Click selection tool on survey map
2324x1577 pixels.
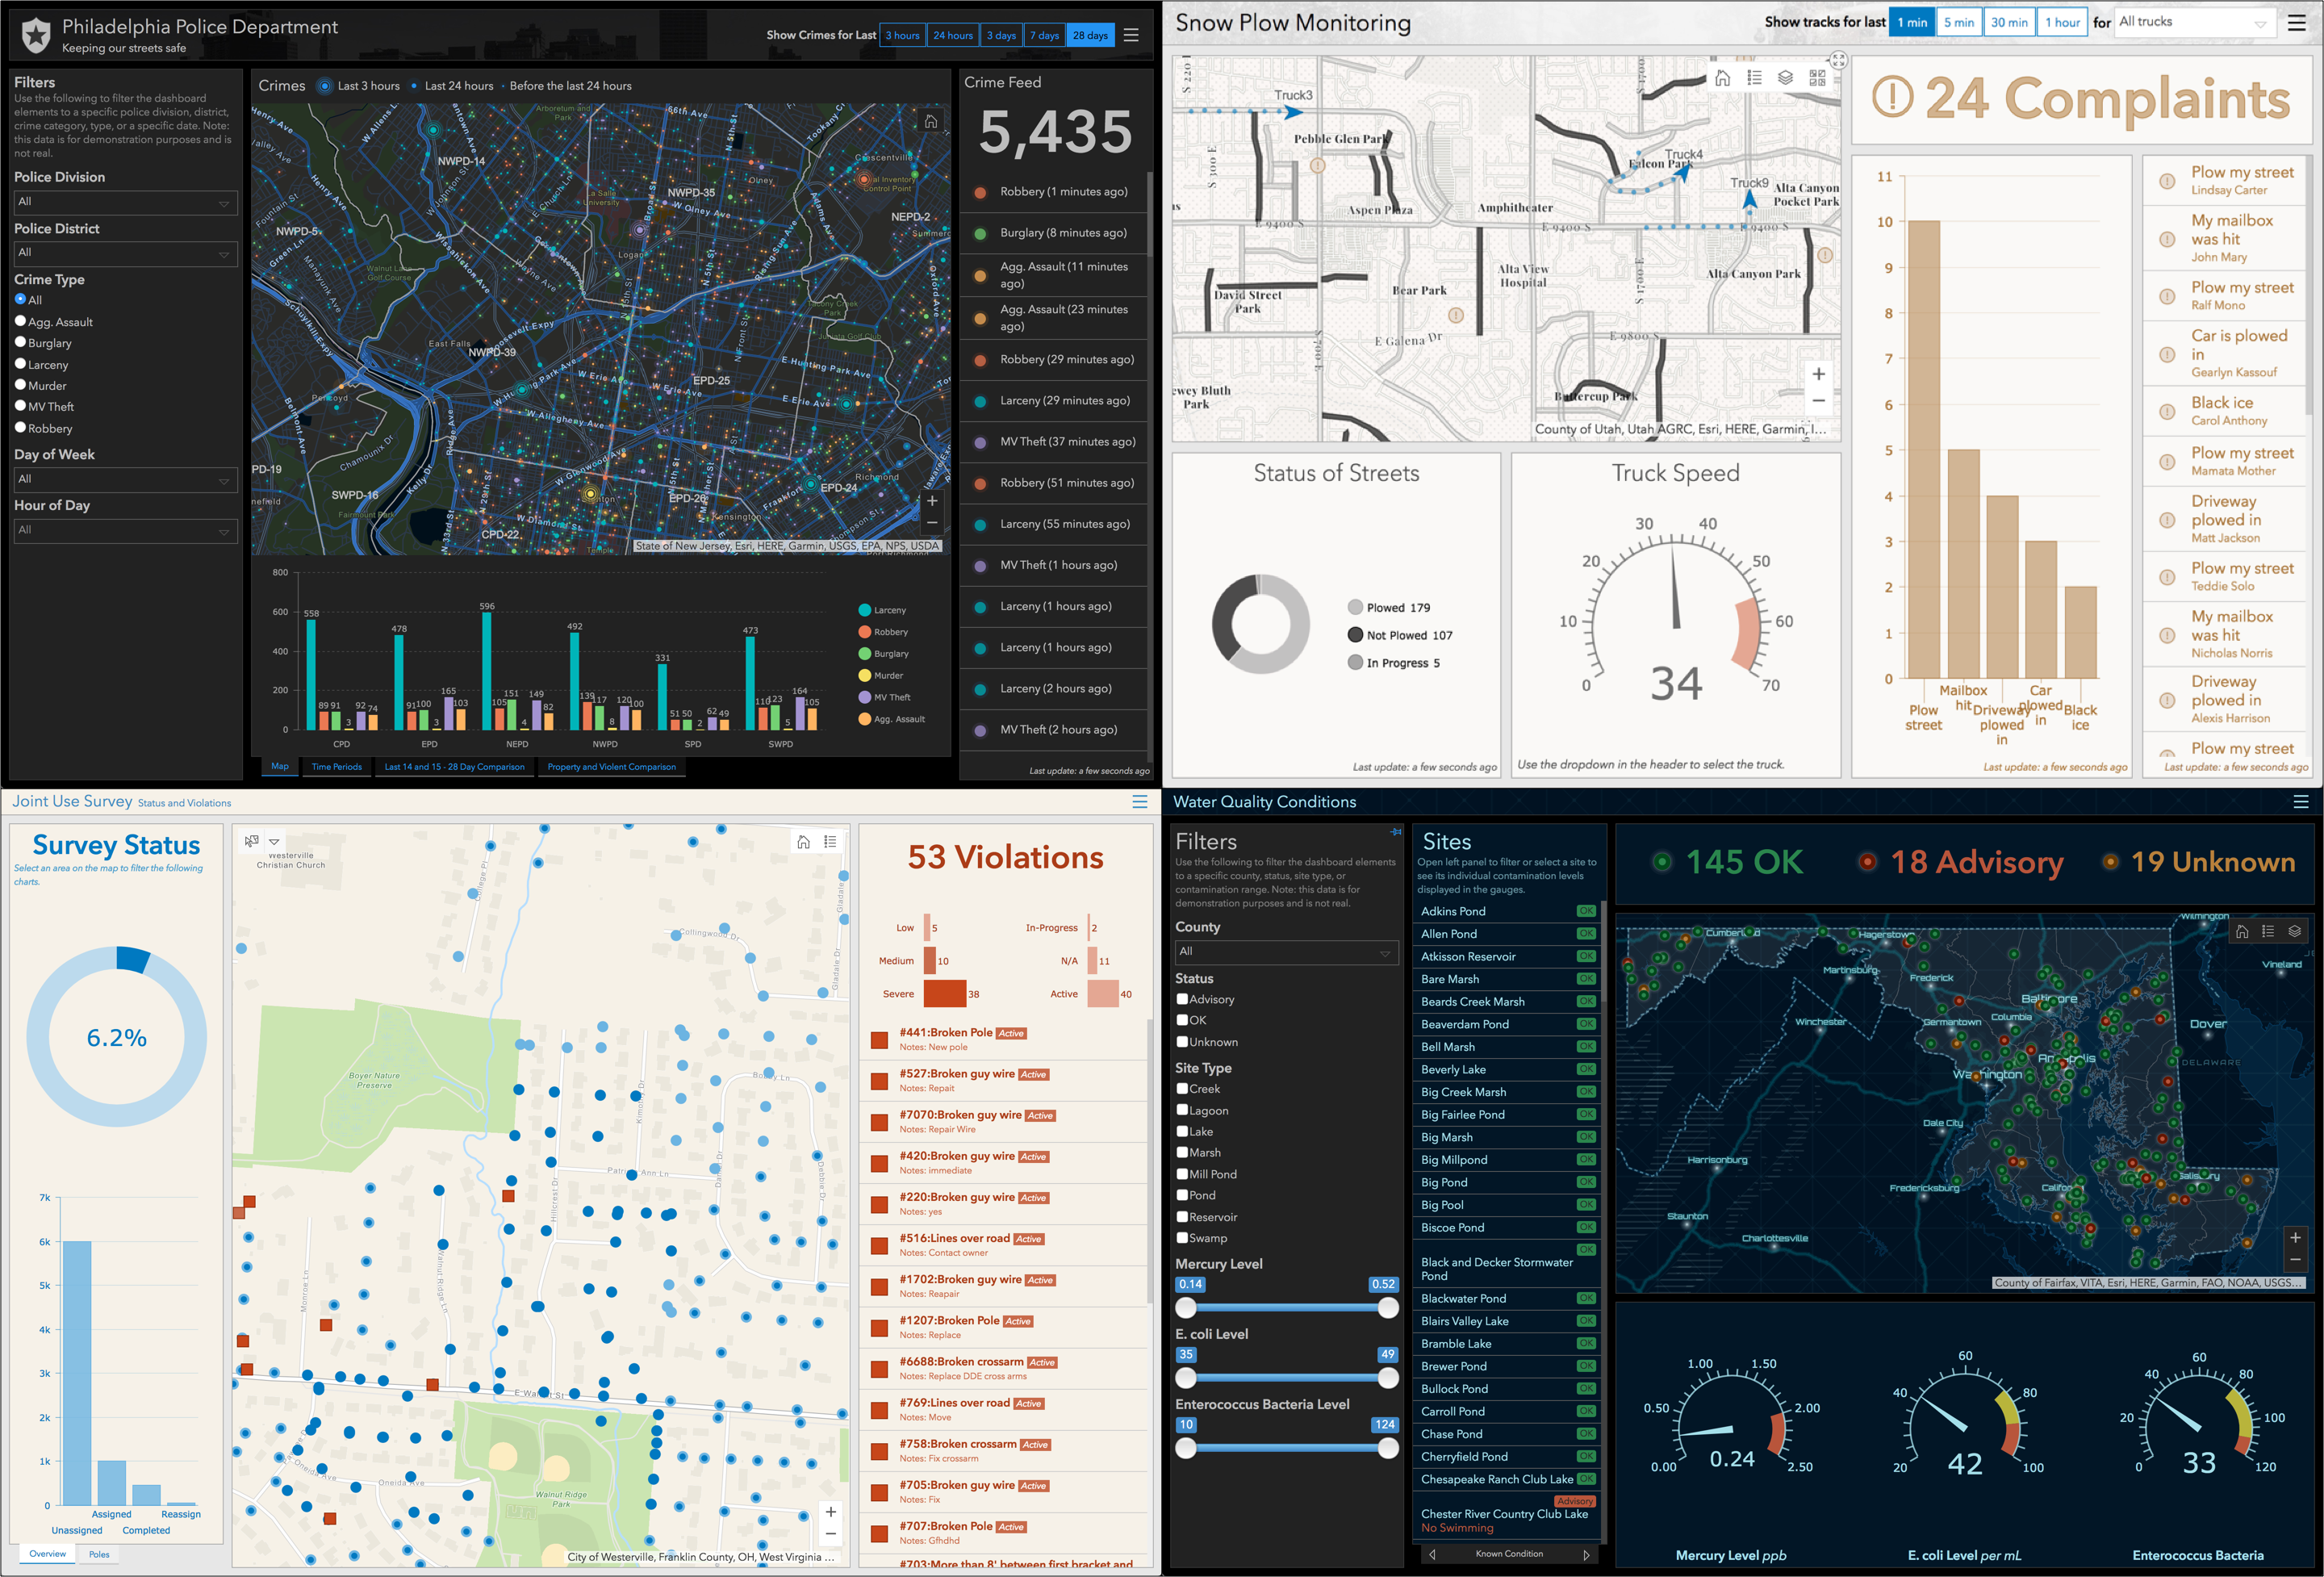(251, 841)
